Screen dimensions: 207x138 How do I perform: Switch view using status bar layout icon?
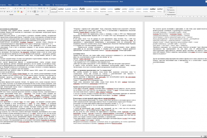coord(205,136)
